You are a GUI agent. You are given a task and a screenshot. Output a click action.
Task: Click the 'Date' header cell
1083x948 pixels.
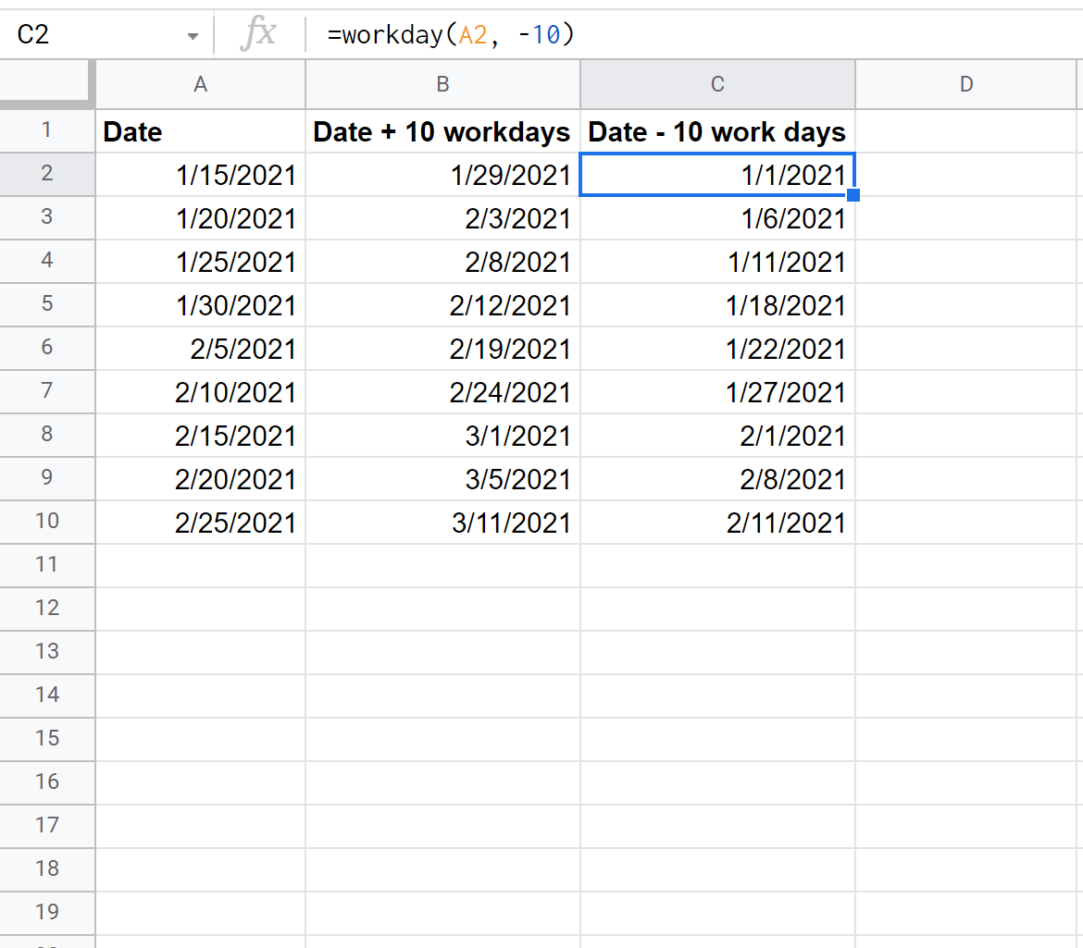pyautogui.click(x=200, y=131)
